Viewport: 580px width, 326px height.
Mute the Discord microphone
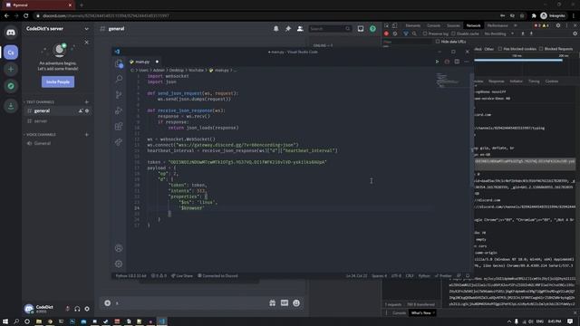[67, 309]
